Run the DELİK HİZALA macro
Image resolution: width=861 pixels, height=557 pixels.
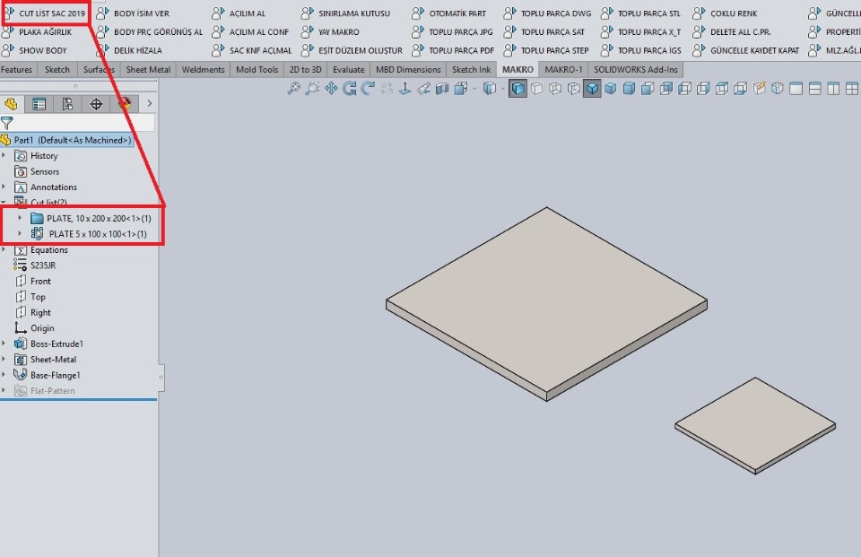point(129,50)
